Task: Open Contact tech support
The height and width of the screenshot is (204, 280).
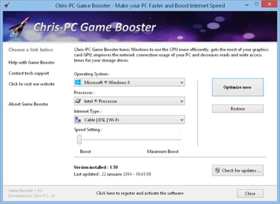Action: 29,73
